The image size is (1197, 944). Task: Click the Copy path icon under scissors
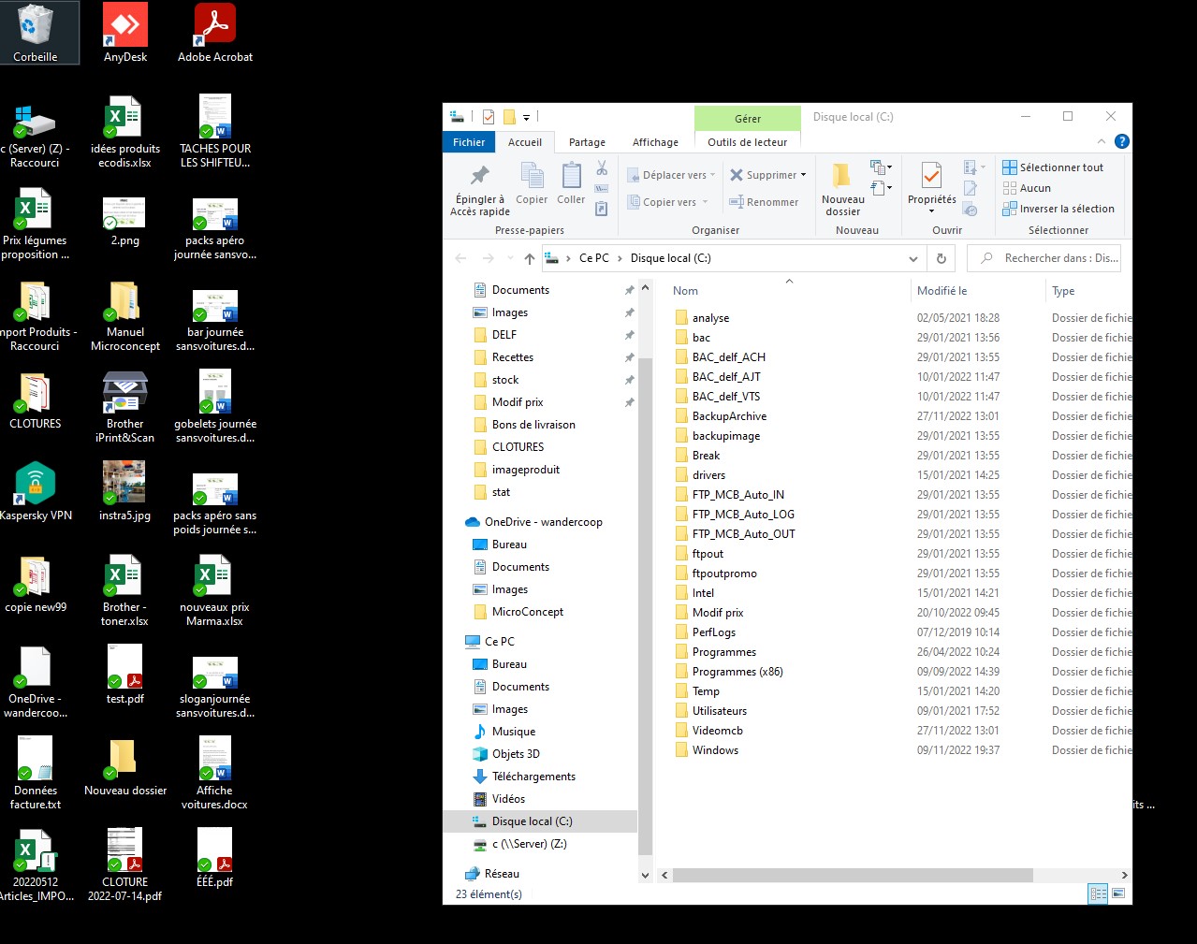[602, 189]
